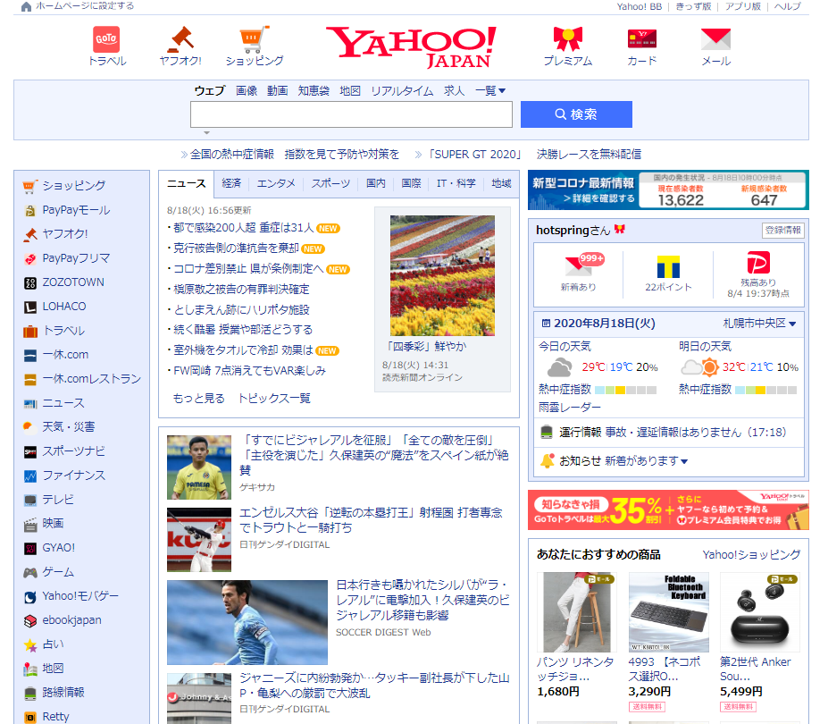828x724 pixels.
Task: Click the GoToトラベル 35% discount banner
Action: [668, 509]
